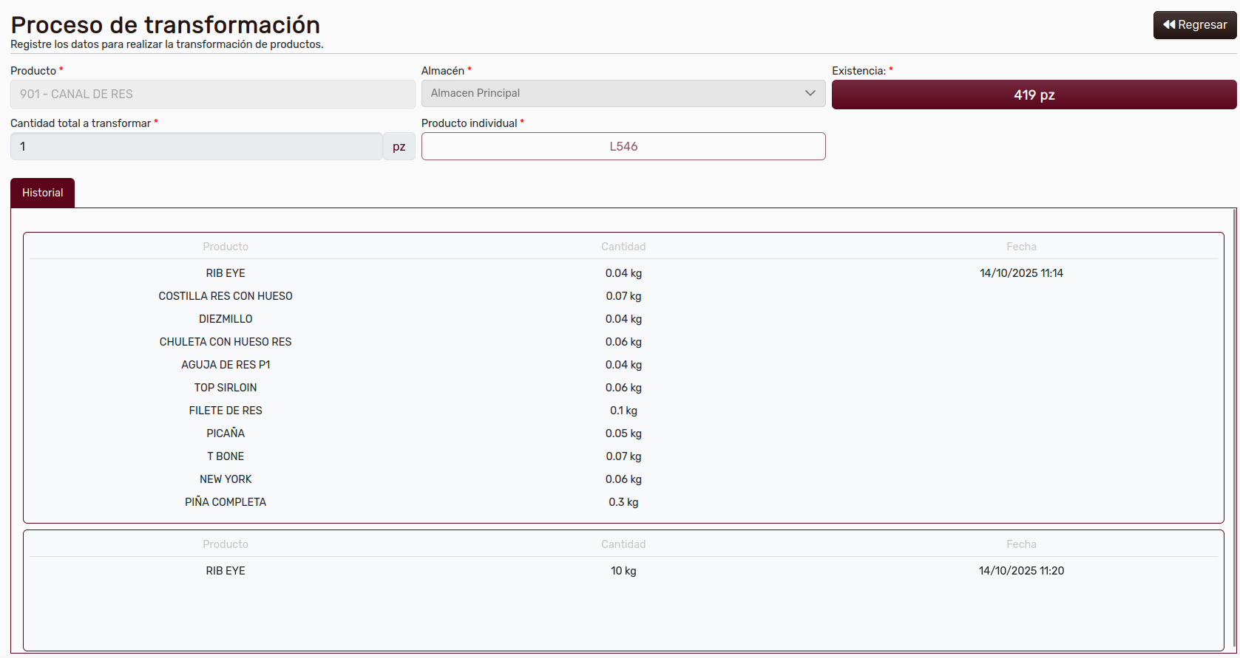Image resolution: width=1240 pixels, height=658 pixels.
Task: Select the COSTILLA RES CON HUESO row
Action: [226, 296]
